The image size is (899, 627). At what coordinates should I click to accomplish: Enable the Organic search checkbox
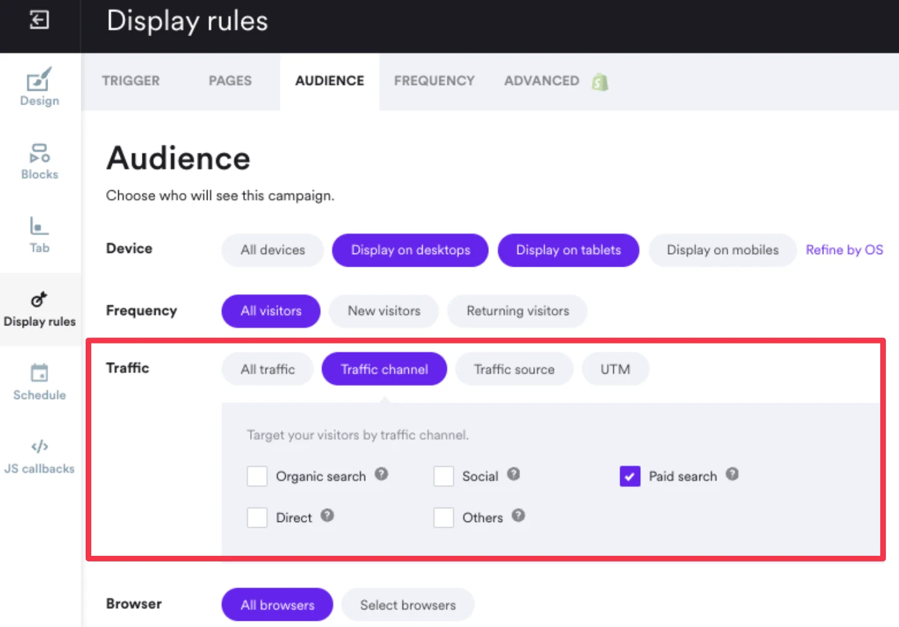coord(257,476)
